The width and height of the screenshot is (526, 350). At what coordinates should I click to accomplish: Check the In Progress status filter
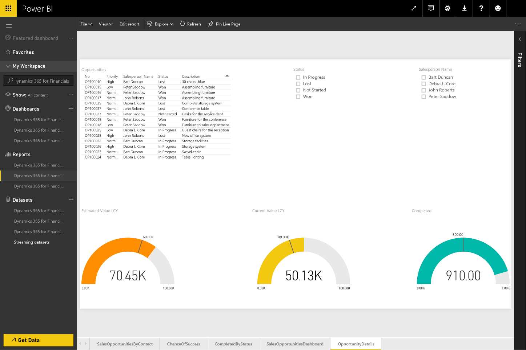click(x=298, y=77)
